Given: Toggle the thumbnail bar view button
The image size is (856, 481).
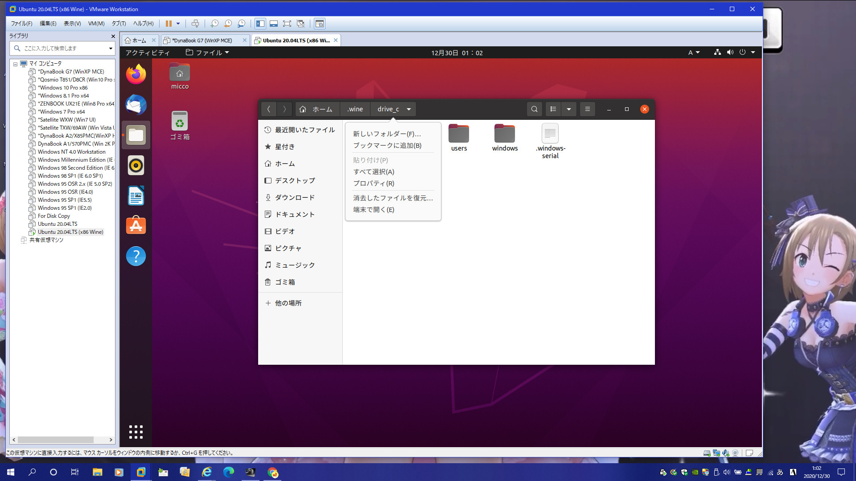Looking at the screenshot, I should pyautogui.click(x=274, y=24).
